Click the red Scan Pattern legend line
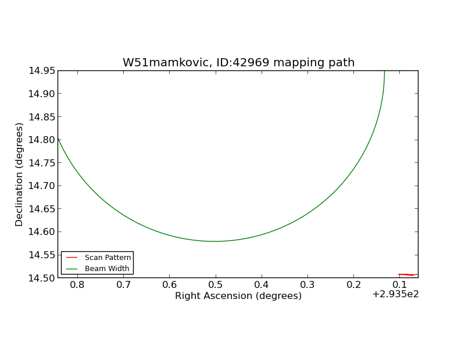The height and width of the screenshot is (349, 465). [71, 258]
